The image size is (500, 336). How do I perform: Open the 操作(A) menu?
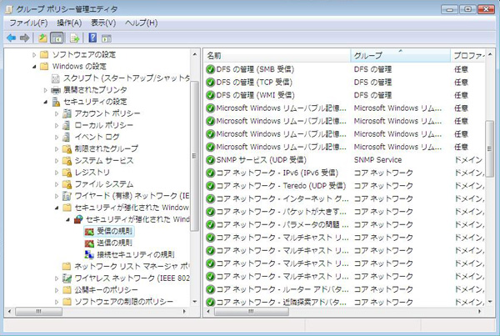click(69, 23)
